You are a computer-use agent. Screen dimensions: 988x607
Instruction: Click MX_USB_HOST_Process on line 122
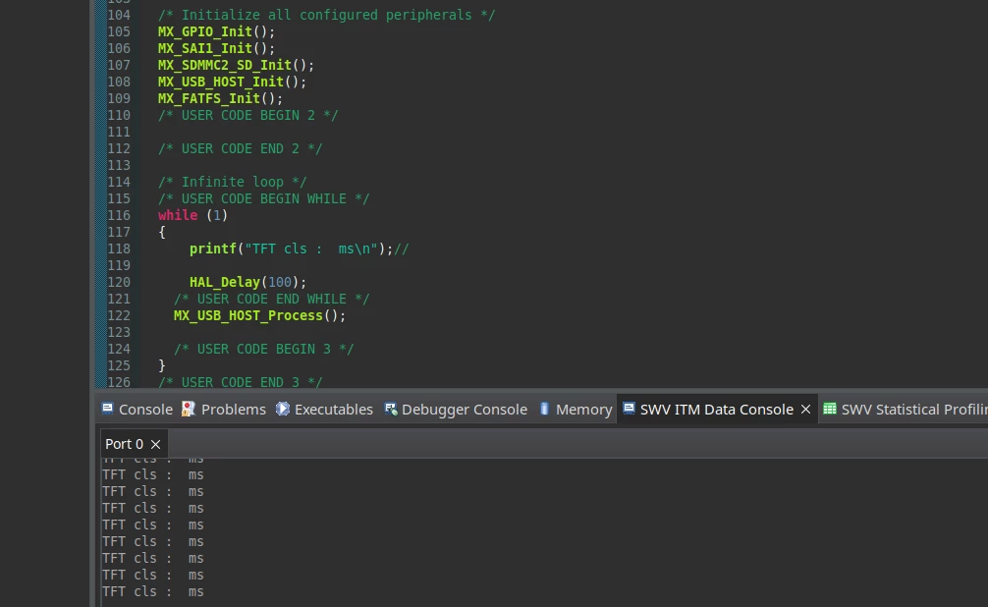[x=248, y=315]
